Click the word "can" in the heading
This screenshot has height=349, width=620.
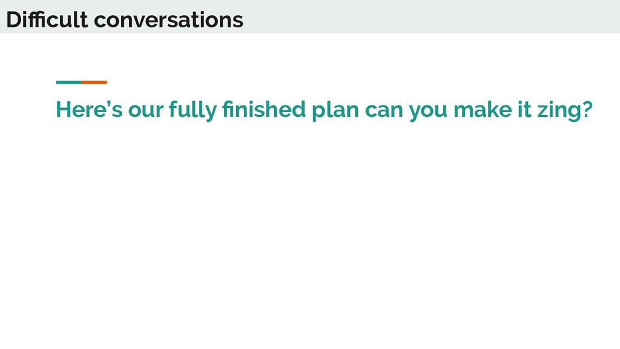pos(383,111)
